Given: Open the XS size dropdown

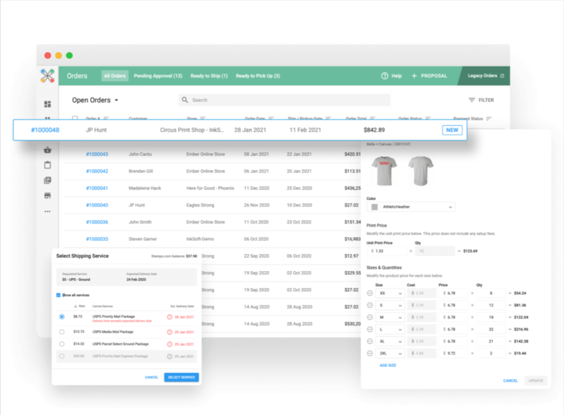Looking at the screenshot, I should coord(390,293).
